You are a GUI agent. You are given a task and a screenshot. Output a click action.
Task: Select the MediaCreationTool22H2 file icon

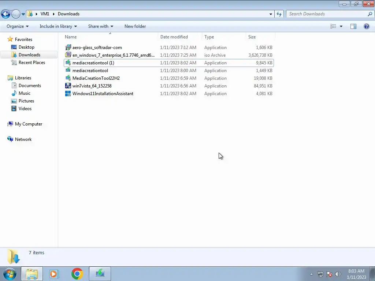68,78
